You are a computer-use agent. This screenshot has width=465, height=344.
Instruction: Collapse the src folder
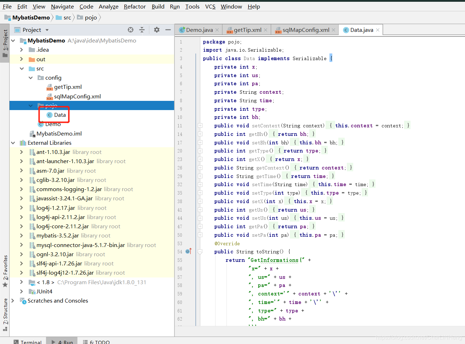(22, 69)
